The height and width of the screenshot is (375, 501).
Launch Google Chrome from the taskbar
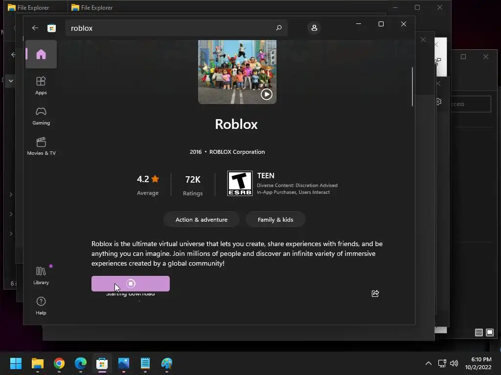pyautogui.click(x=59, y=363)
